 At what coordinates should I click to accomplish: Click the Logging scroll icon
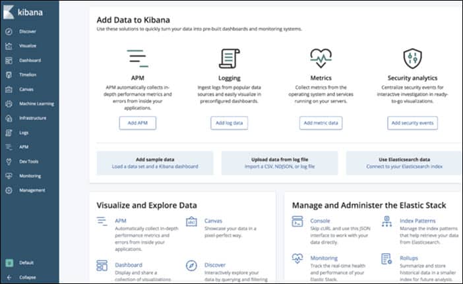pyautogui.click(x=230, y=59)
